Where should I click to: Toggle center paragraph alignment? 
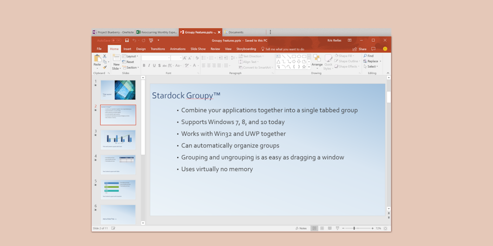click(208, 65)
